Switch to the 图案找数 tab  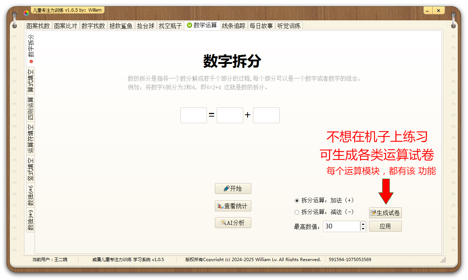pos(38,25)
